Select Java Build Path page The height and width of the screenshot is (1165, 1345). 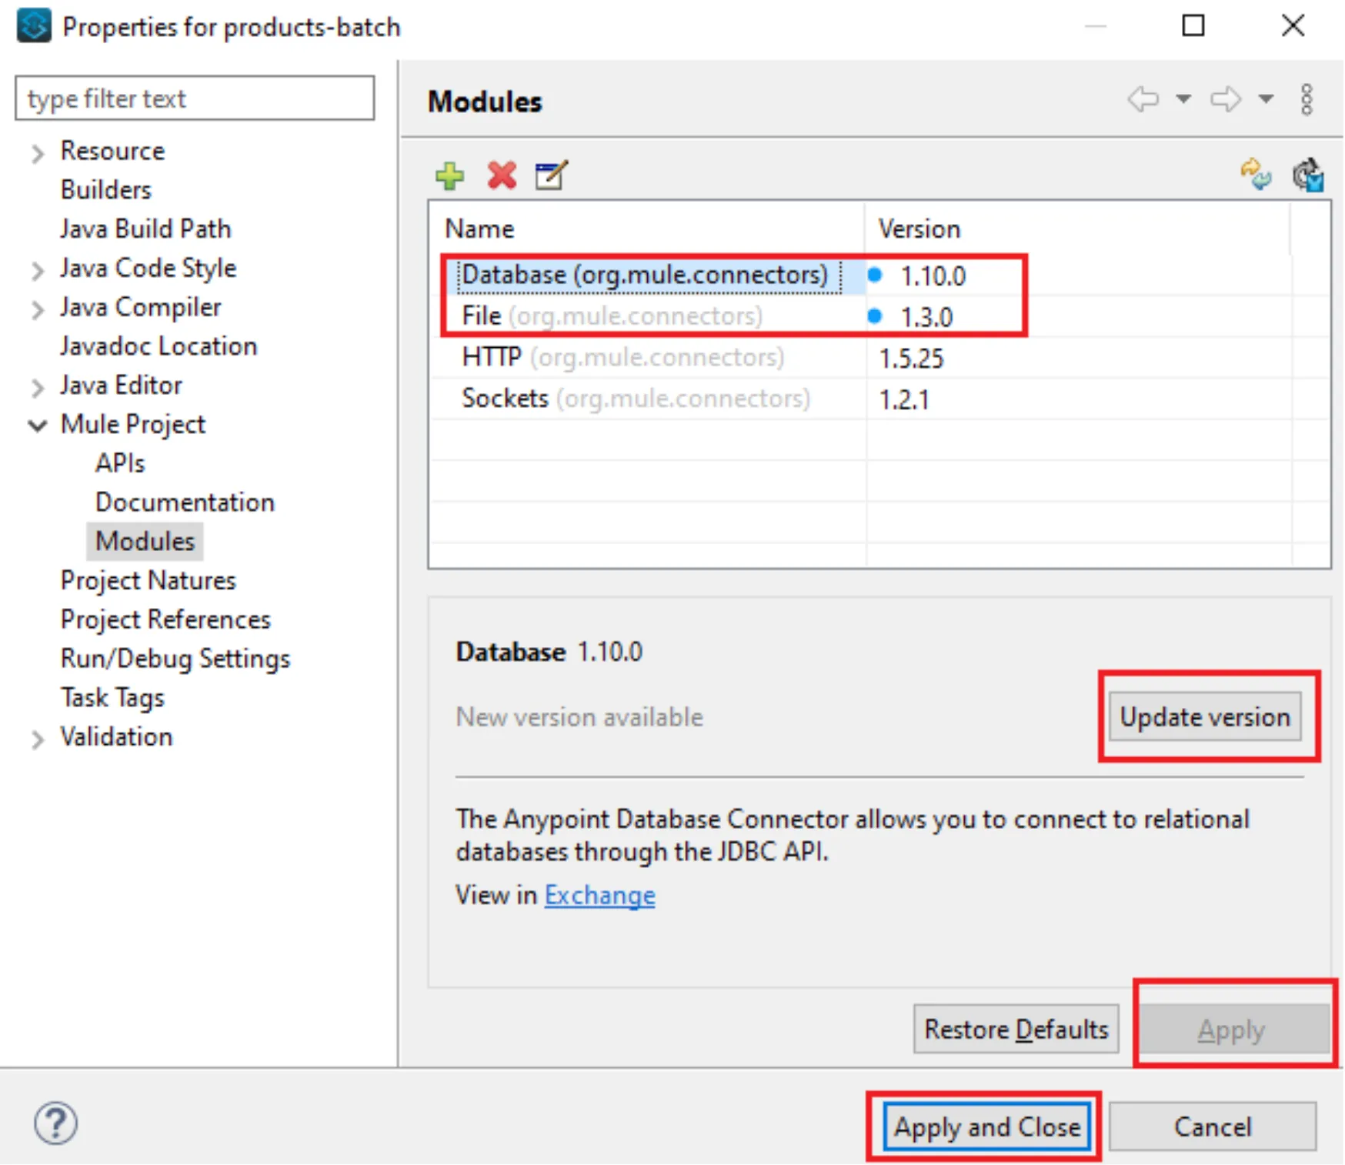pyautogui.click(x=145, y=229)
